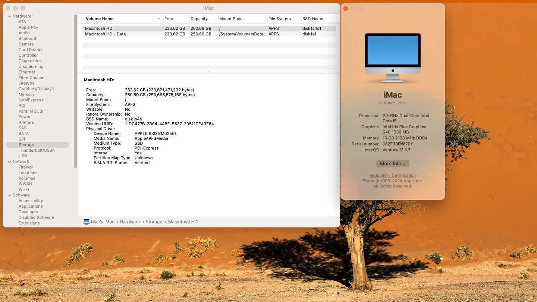
Task: Click the File System column header
Action: (x=279, y=19)
